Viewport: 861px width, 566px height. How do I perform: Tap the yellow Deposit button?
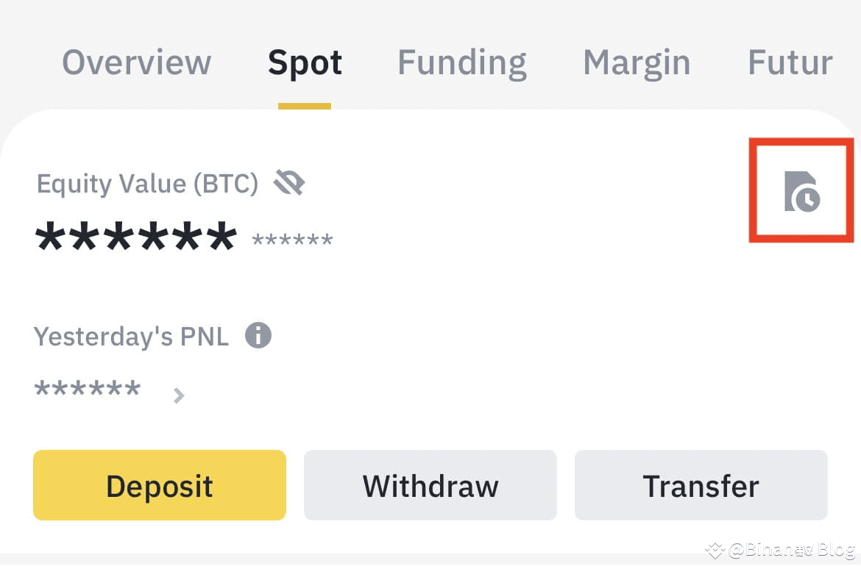click(x=159, y=485)
